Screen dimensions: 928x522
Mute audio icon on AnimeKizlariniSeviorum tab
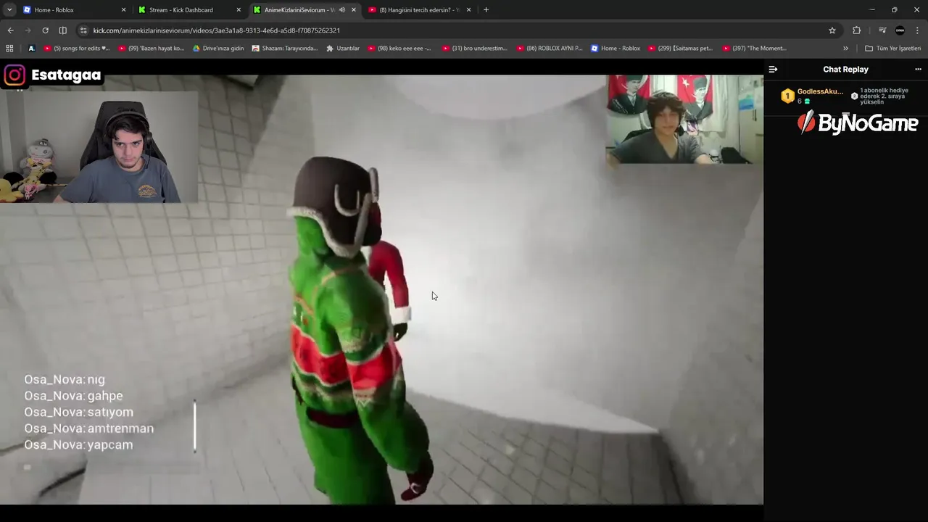click(342, 10)
